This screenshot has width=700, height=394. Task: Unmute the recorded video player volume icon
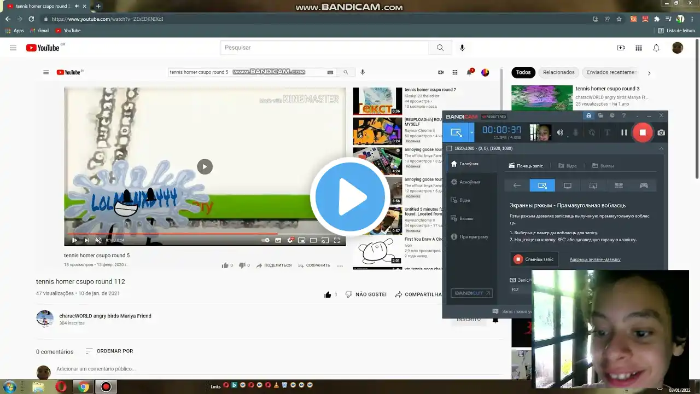coord(98,240)
